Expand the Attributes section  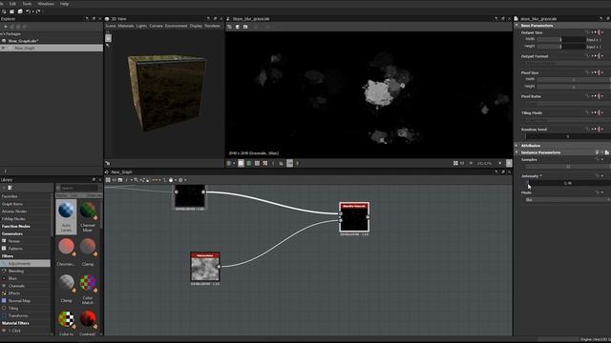click(516, 146)
